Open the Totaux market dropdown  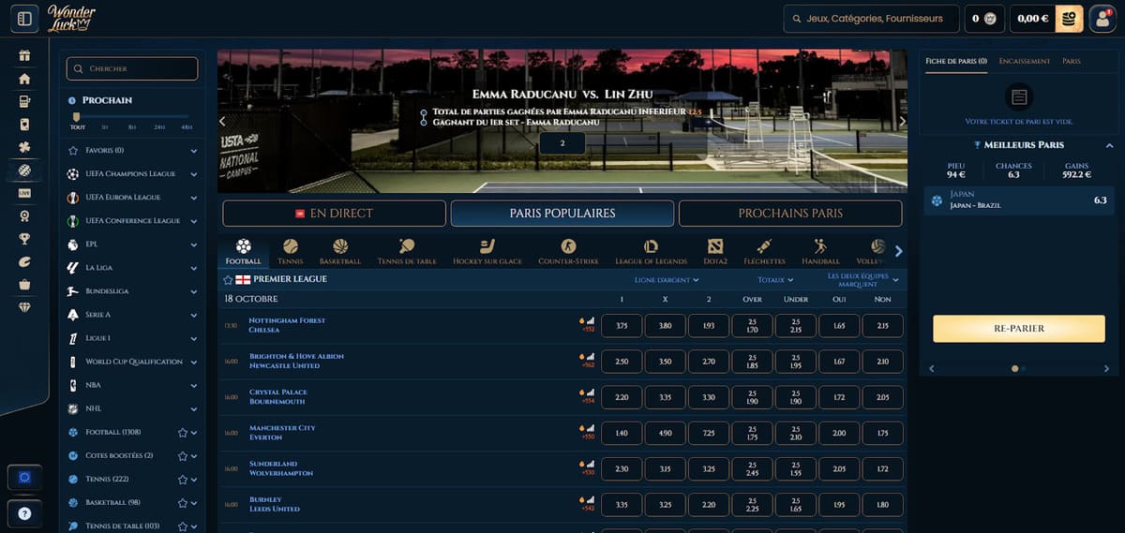click(775, 280)
